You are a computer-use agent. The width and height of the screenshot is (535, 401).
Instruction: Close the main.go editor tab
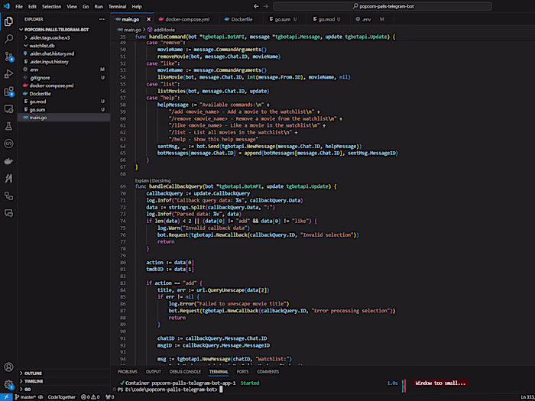pos(150,18)
